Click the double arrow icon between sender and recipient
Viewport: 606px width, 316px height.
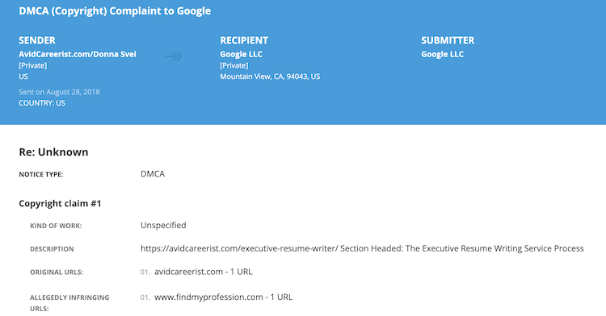(x=174, y=56)
